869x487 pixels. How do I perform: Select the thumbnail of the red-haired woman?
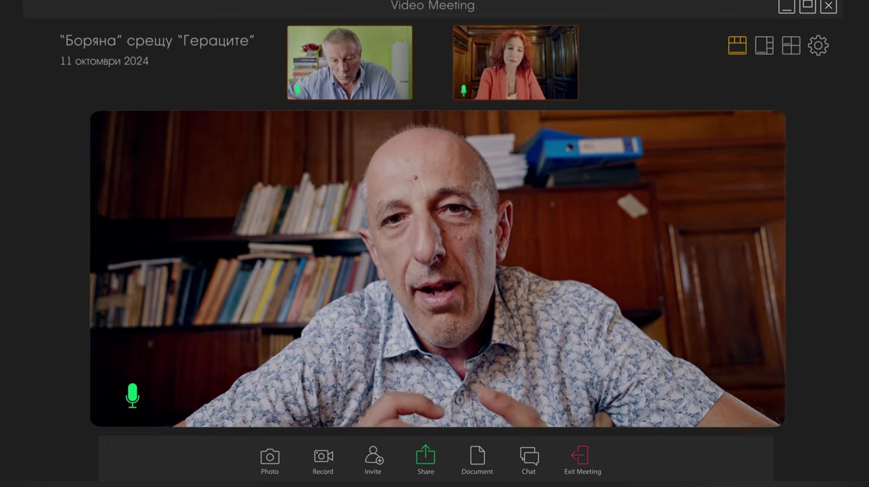[x=515, y=62]
